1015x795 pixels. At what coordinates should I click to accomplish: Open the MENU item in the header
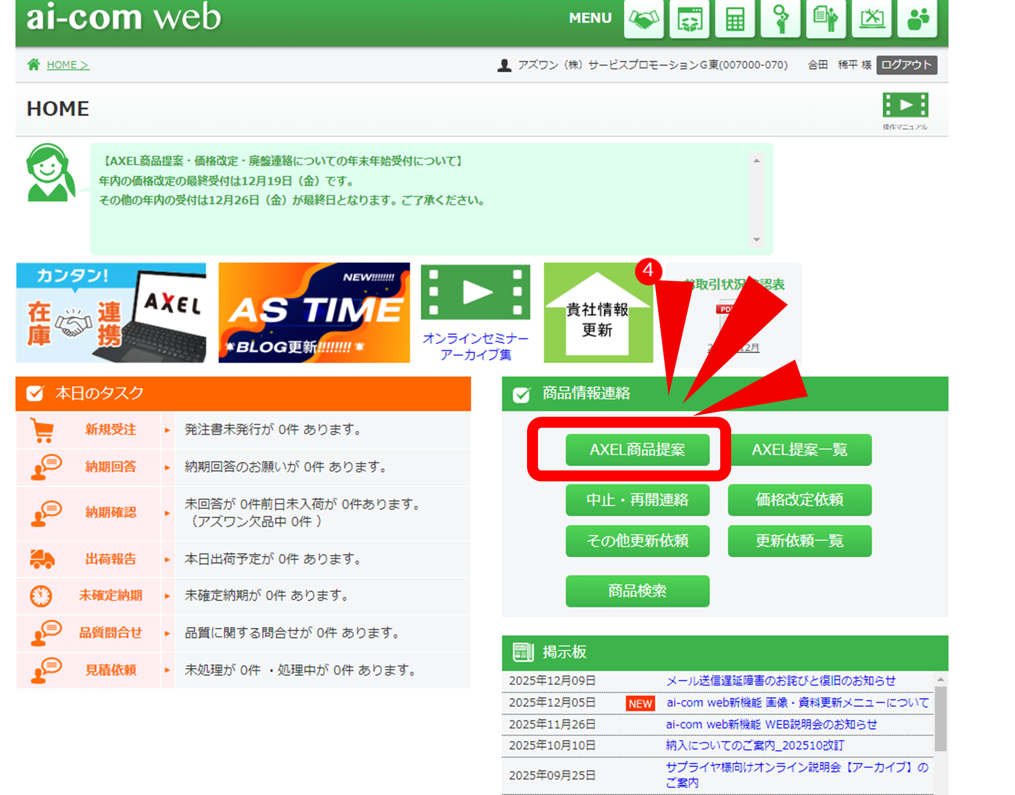pyautogui.click(x=590, y=18)
